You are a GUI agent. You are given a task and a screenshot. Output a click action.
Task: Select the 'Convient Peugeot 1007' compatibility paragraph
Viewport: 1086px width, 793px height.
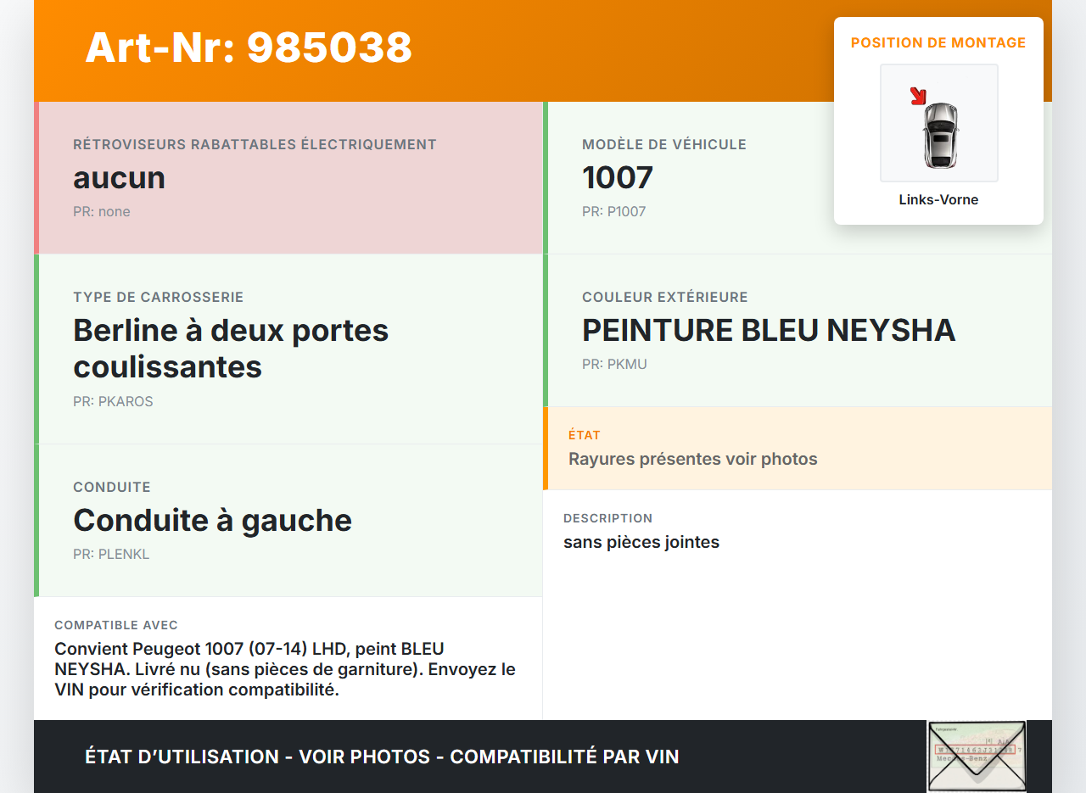(285, 669)
